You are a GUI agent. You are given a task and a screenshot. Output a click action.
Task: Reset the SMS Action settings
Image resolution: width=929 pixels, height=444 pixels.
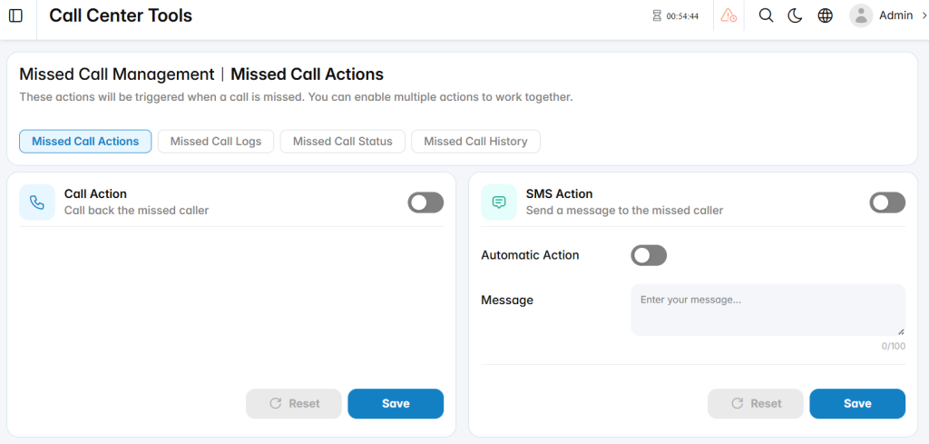756,404
